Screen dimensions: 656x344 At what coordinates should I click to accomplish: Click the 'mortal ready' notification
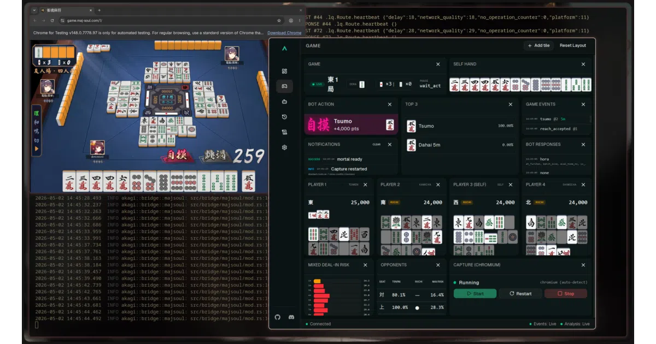350,159
